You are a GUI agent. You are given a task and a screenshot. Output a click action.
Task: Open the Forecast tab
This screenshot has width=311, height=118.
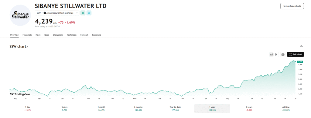[84, 35]
